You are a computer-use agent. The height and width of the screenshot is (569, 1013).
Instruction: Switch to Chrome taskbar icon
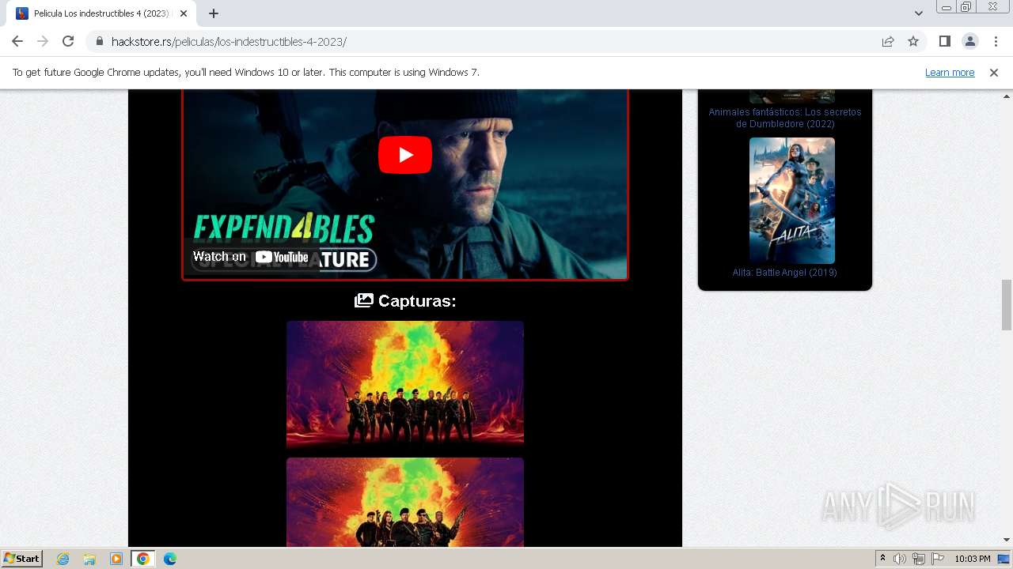[143, 559]
